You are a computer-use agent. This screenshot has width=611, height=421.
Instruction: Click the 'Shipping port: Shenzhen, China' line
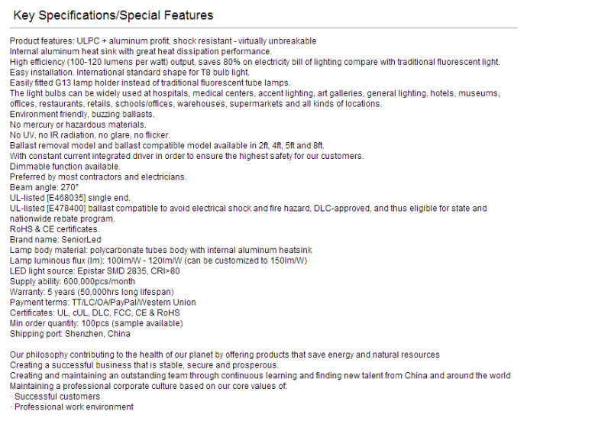pyautogui.click(x=70, y=334)
